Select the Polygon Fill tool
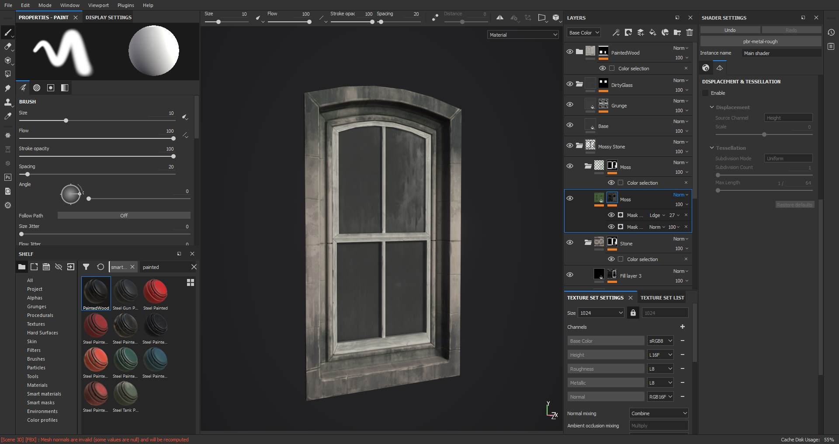Image resolution: width=839 pixels, height=444 pixels. [x=7, y=74]
